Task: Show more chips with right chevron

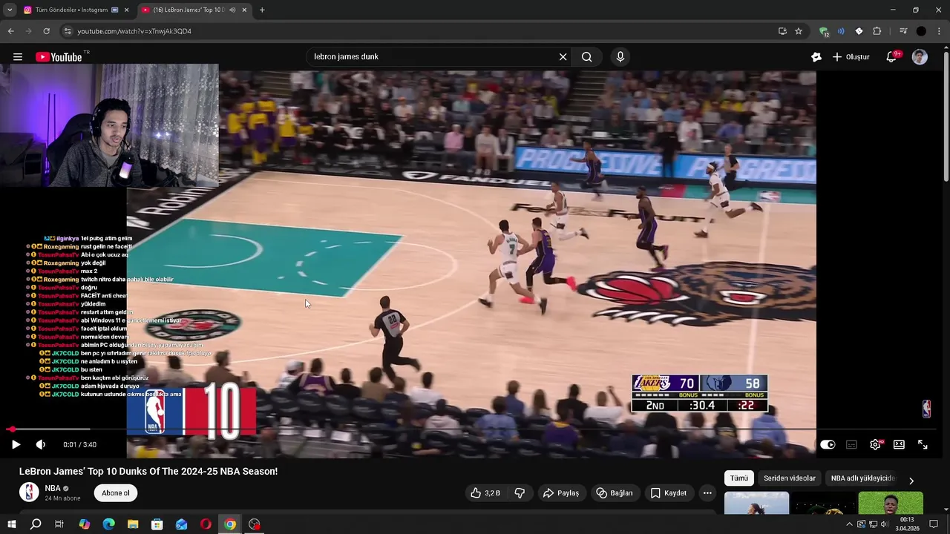Action: pos(911,481)
